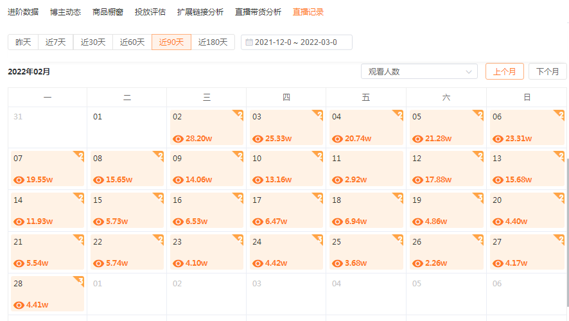This screenshot has width=569, height=321.
Task: Click the eye icon on Feb 12
Action: (417, 180)
